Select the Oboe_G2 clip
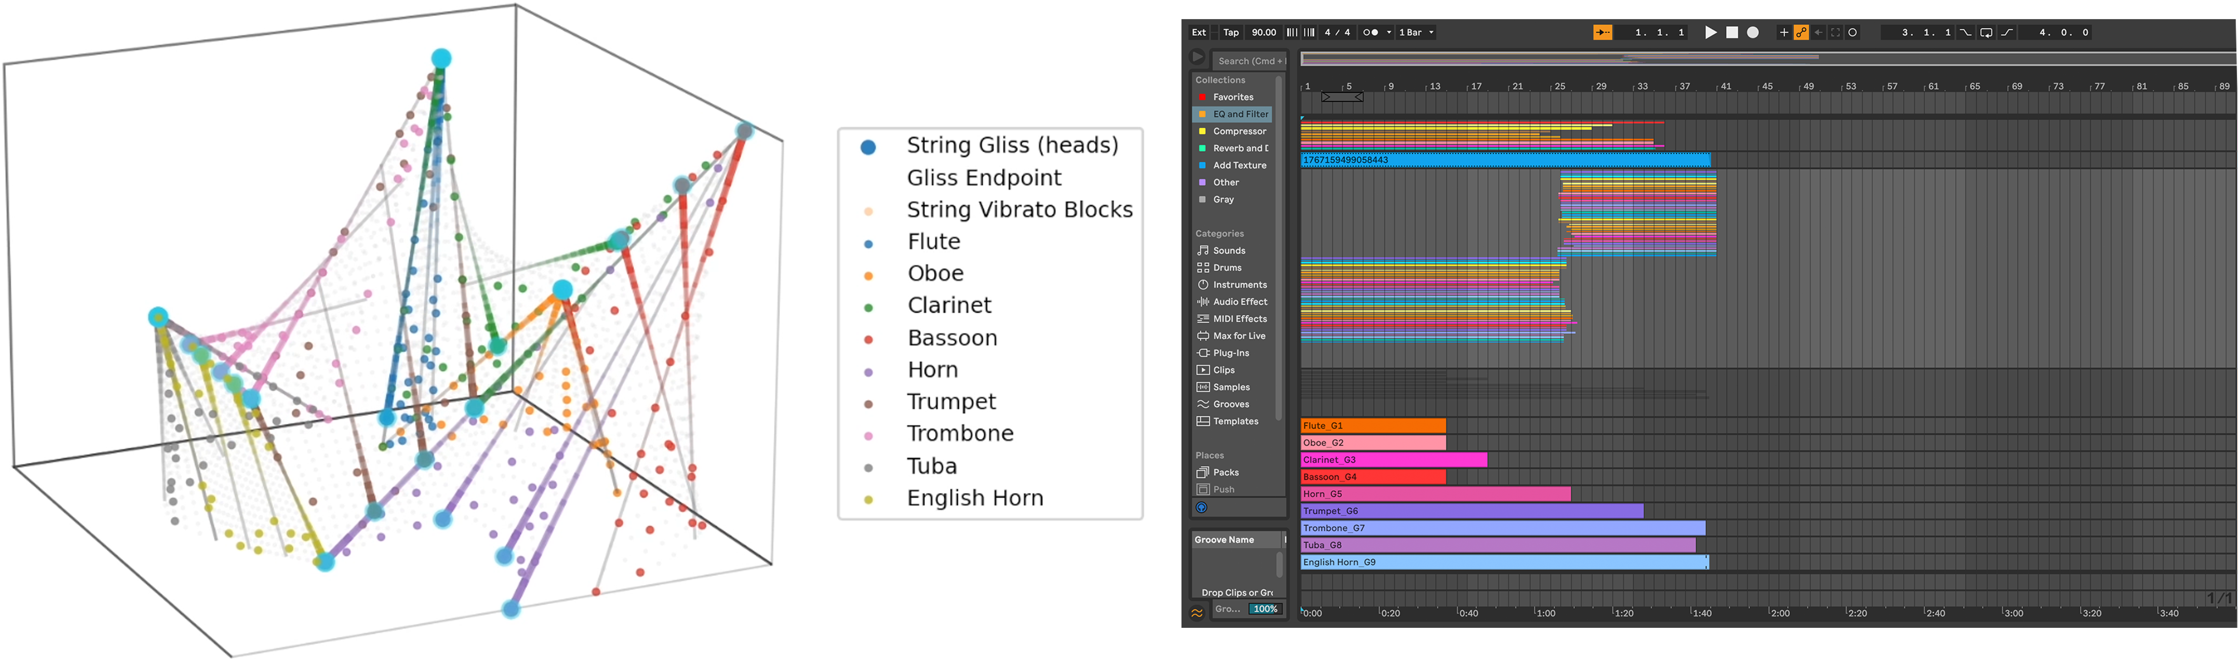Image resolution: width=2238 pixels, height=665 pixels. [1373, 443]
